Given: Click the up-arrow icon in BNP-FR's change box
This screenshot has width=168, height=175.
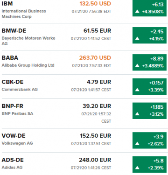Looking at the screenshot, I should [x=137, y=114].
